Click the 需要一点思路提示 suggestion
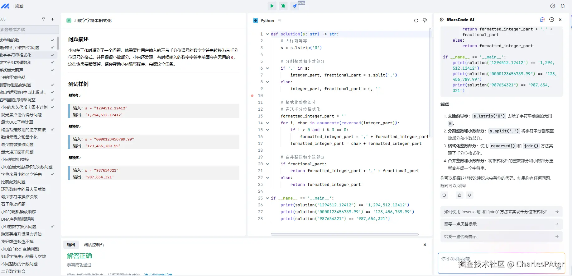Screen dimensions: 572x276 [501, 224]
